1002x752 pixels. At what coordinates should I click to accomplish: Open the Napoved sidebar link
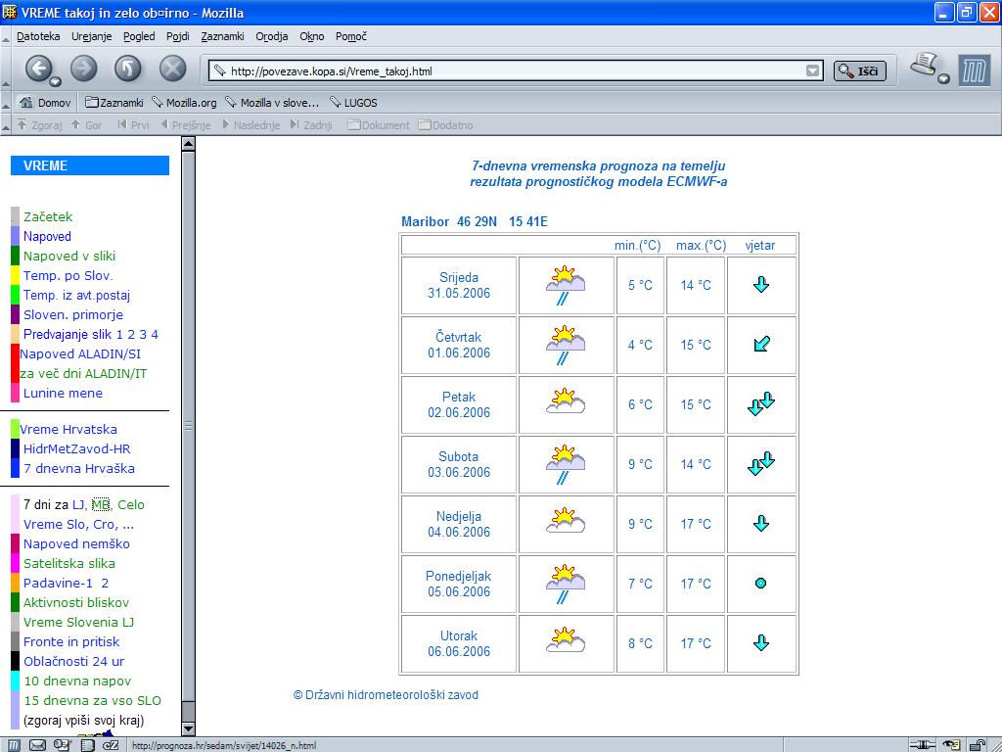click(47, 236)
